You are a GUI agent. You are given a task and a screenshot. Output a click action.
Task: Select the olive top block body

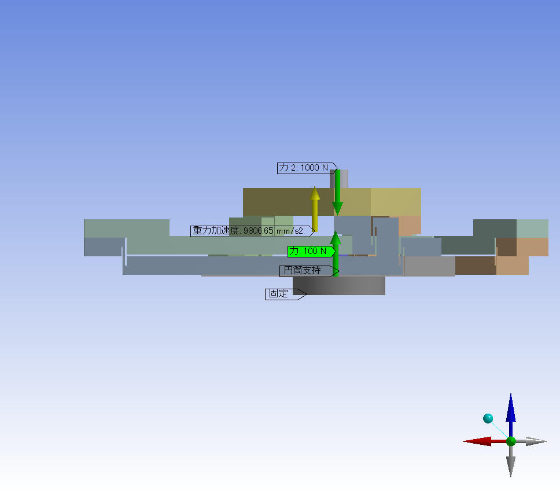point(332,202)
